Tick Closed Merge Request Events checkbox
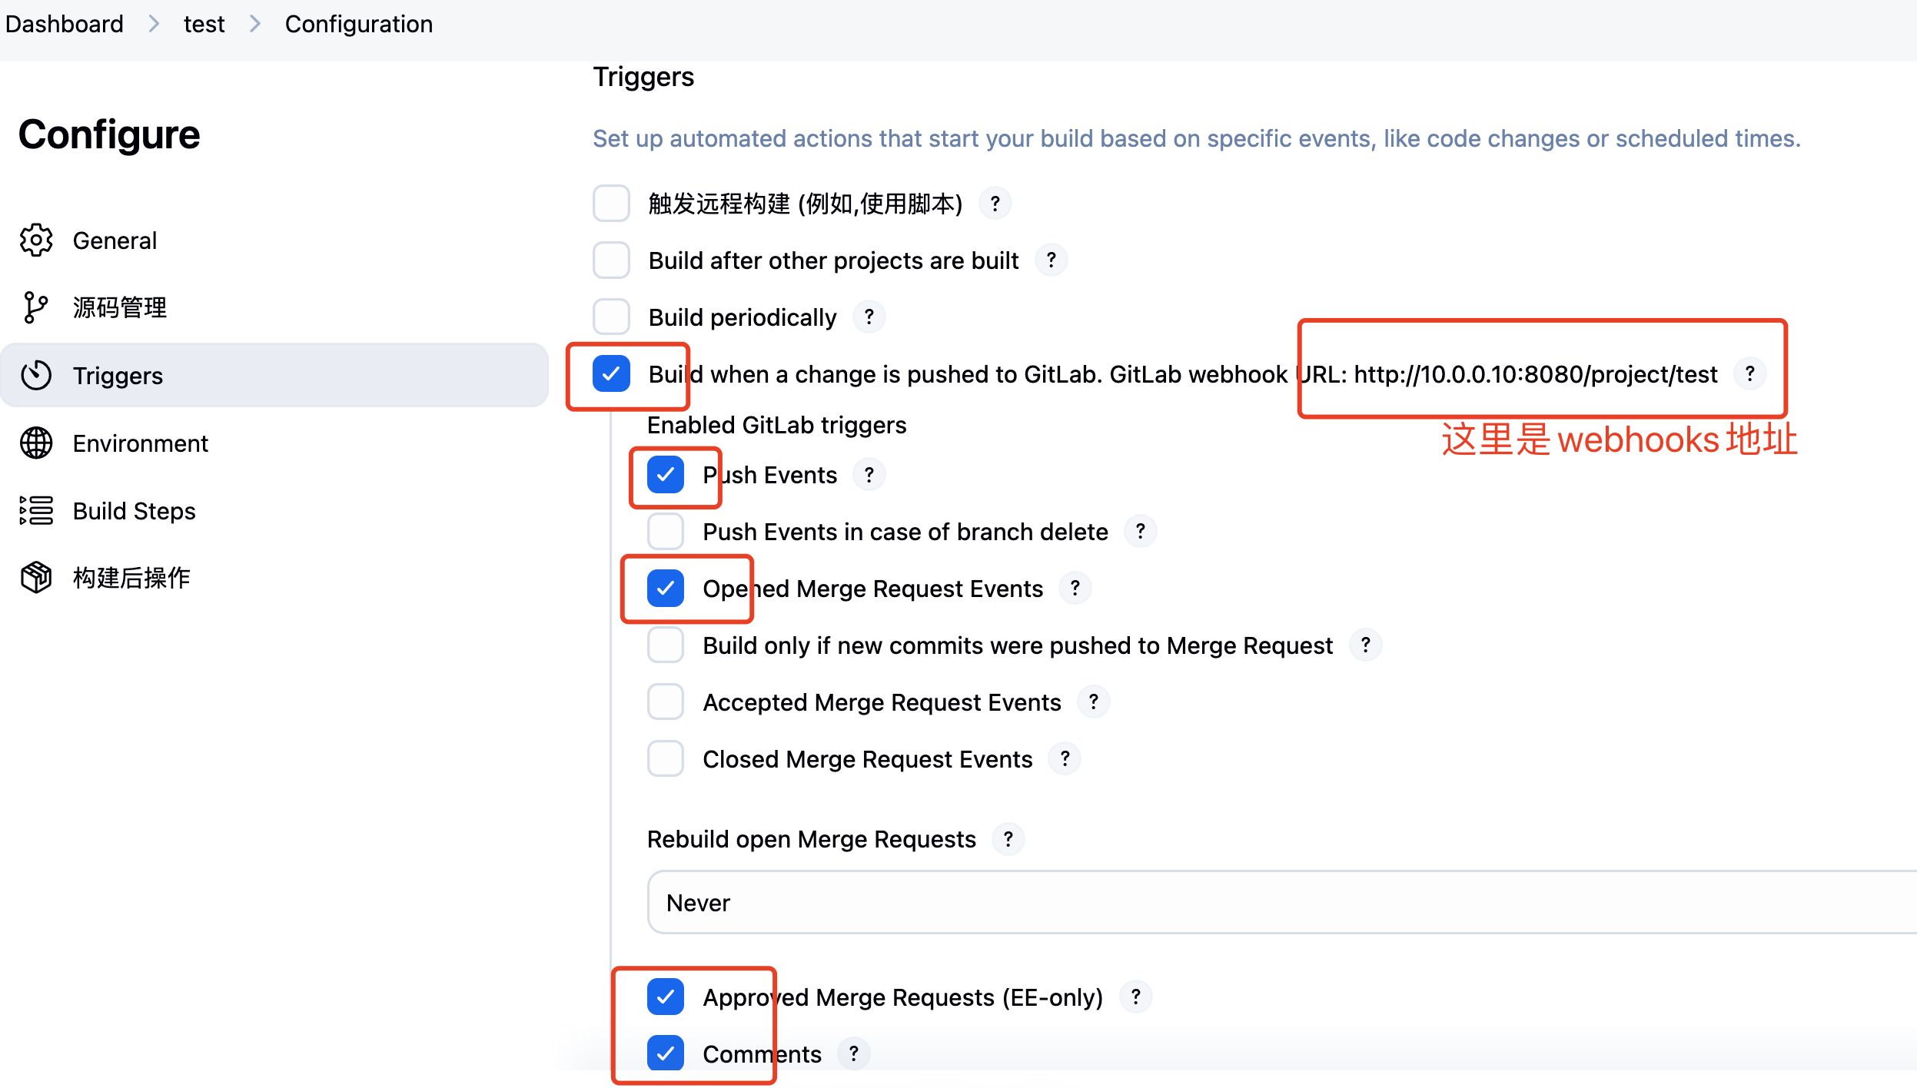Screen dimensions: 1917x1088 point(666,759)
